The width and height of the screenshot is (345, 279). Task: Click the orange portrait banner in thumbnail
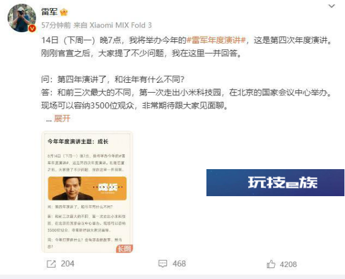[87, 188]
